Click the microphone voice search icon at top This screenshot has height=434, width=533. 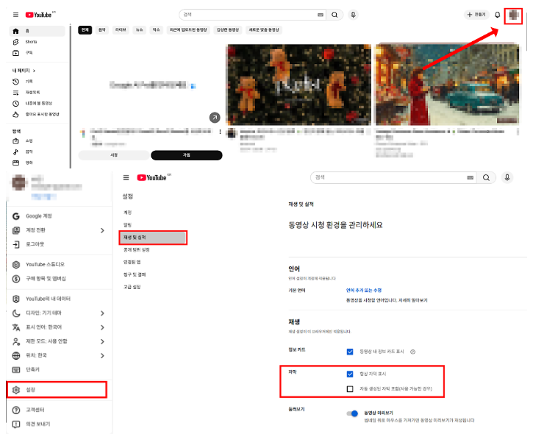tap(354, 15)
